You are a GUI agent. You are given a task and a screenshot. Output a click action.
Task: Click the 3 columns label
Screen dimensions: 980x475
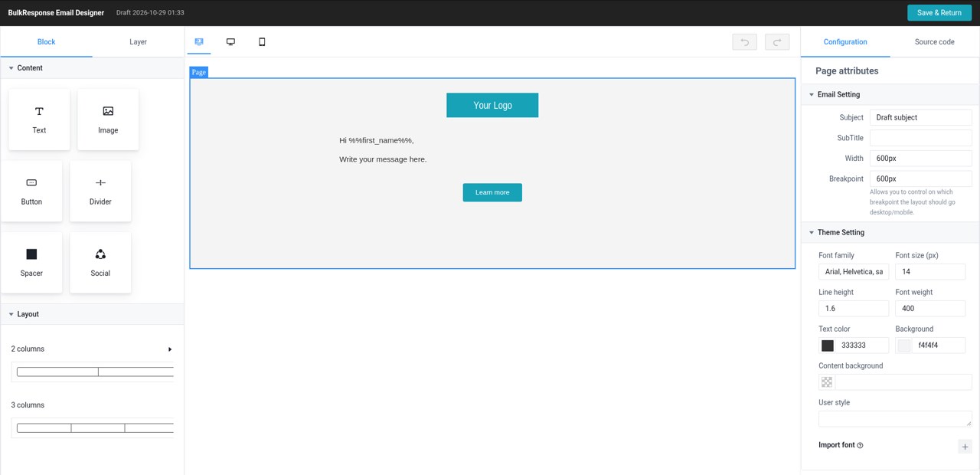click(28, 405)
